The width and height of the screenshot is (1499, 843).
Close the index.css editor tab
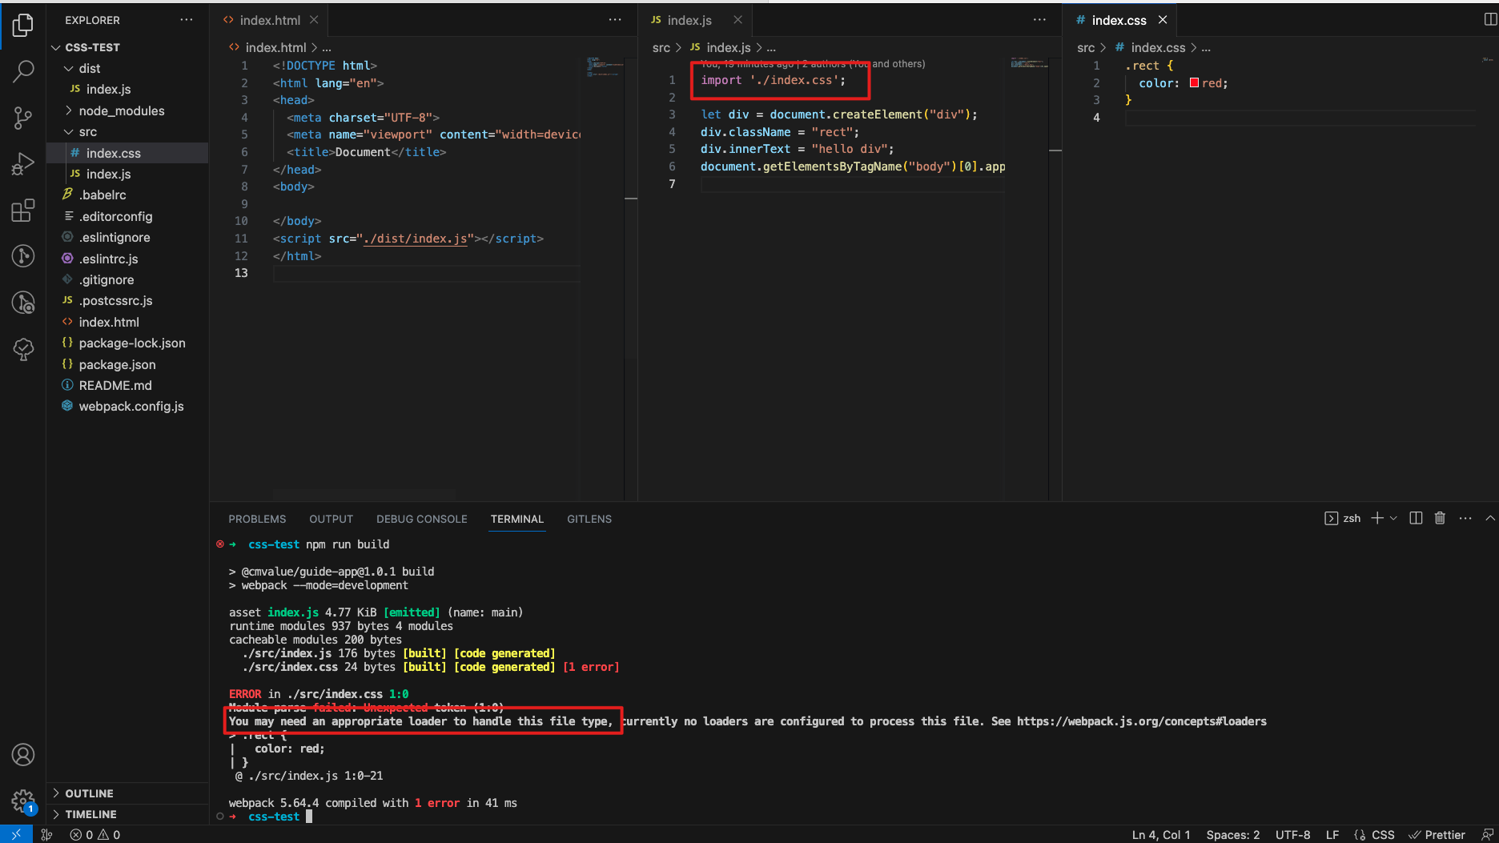pos(1163,20)
